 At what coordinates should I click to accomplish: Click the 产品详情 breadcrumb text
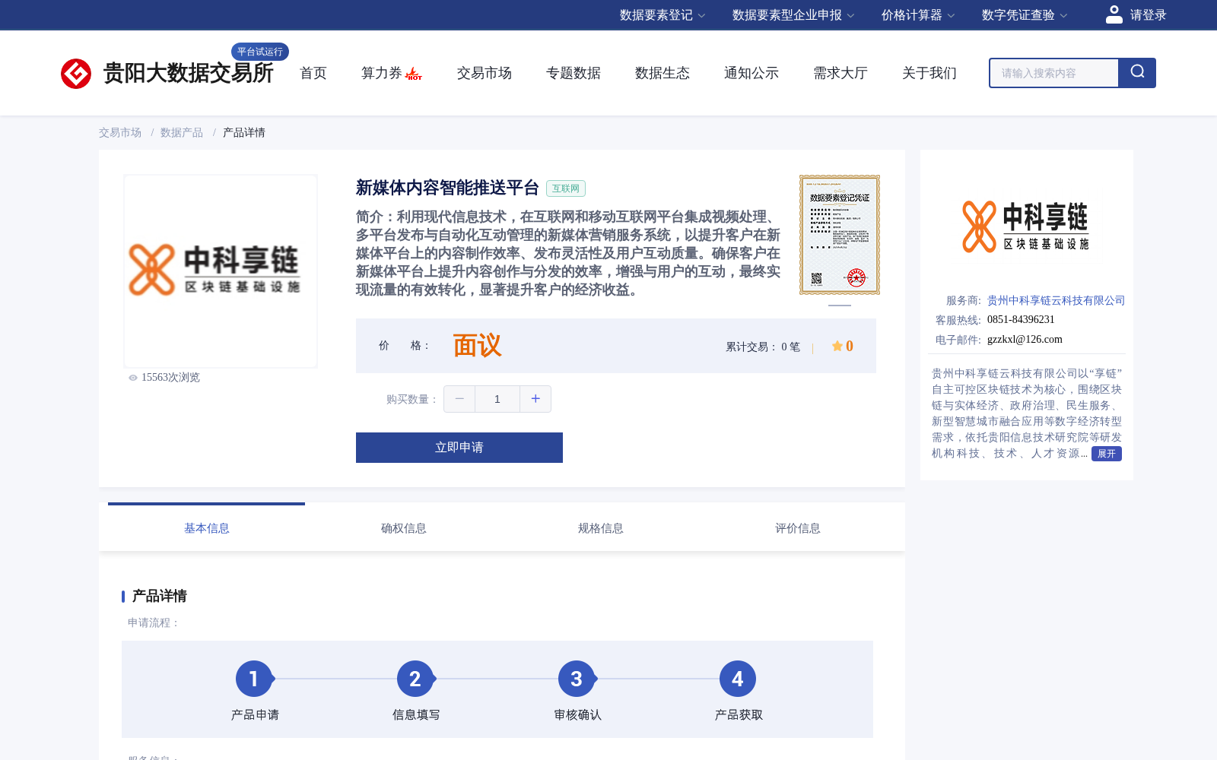coord(244,132)
